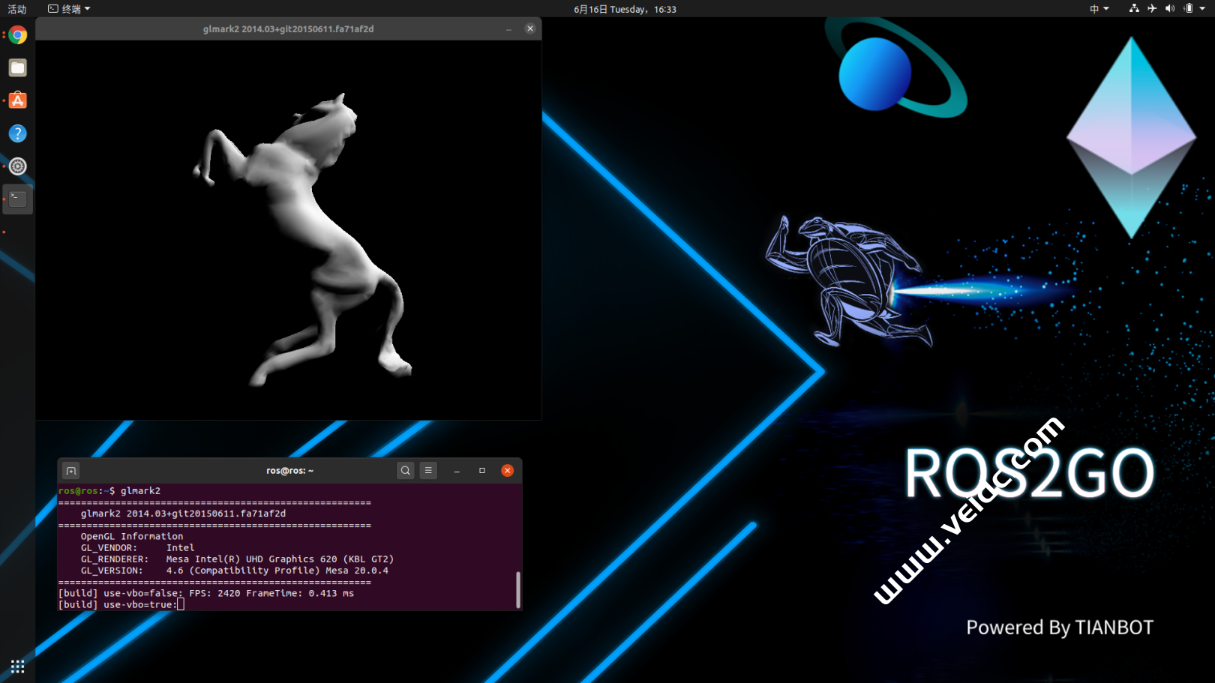The width and height of the screenshot is (1215, 683).
Task: Open the date and time calendar menu
Action: pos(624,9)
